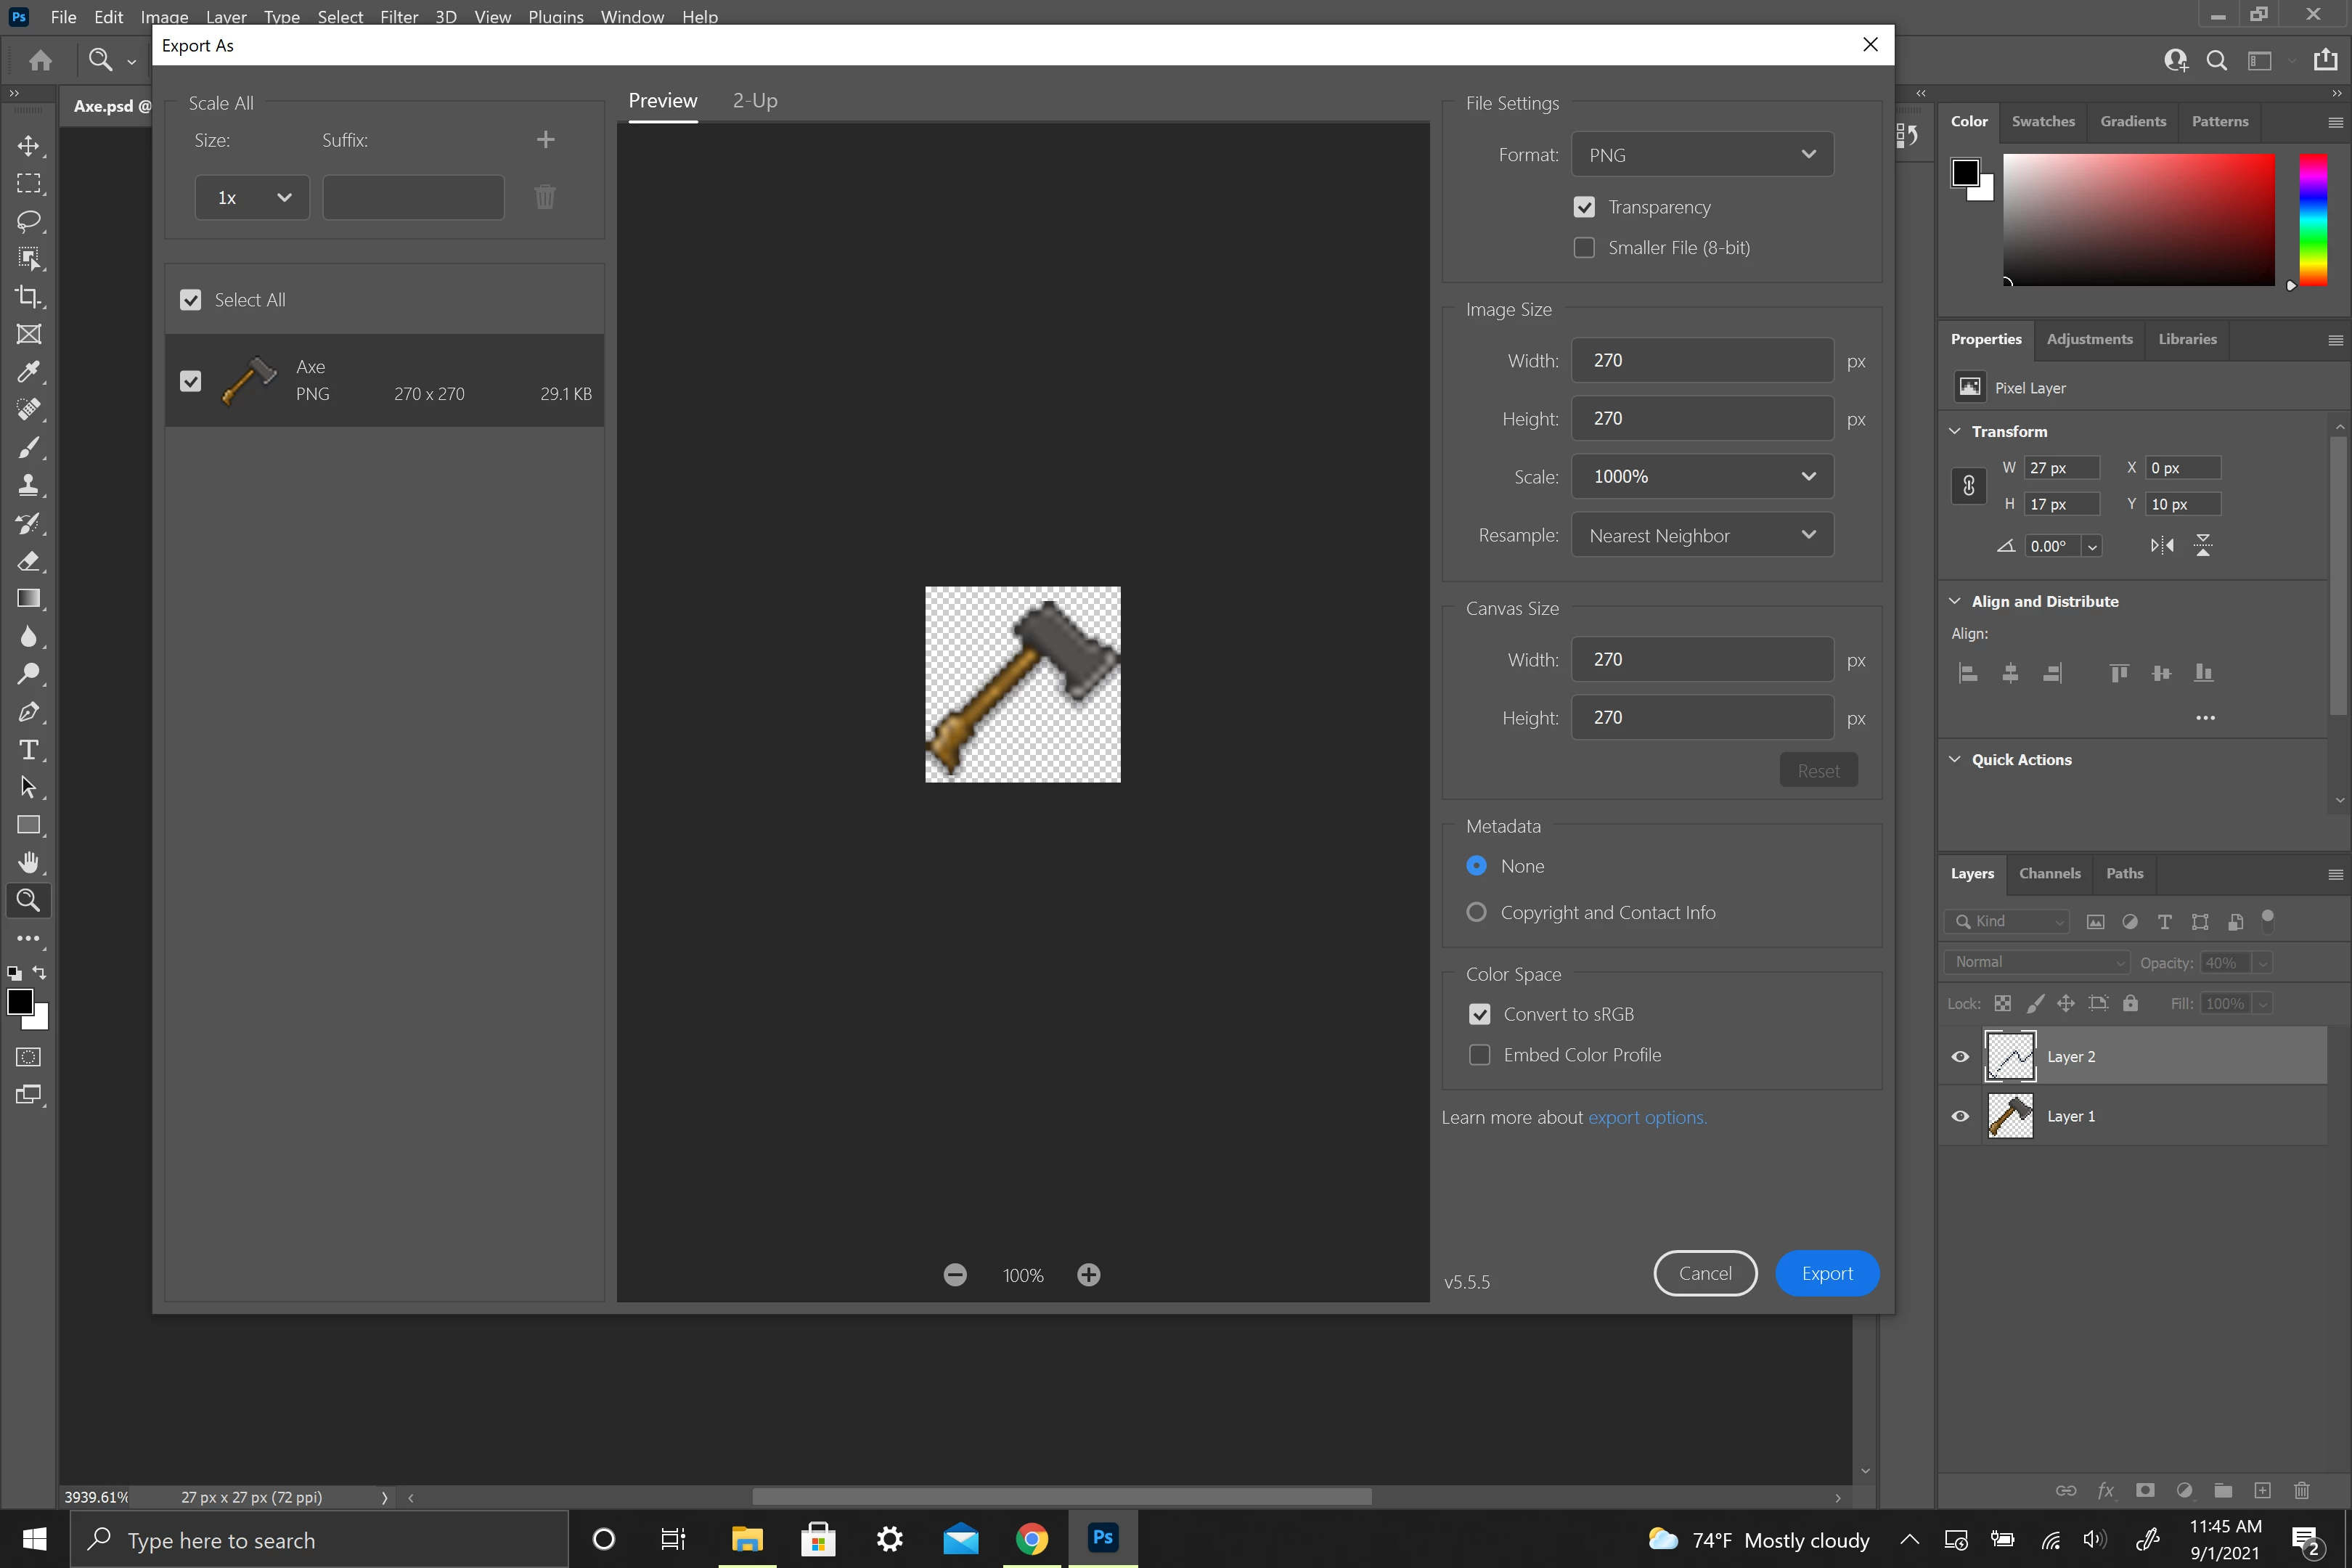Add a new export size with plus icon
Viewport: 2352px width, 1568px height.
[545, 140]
